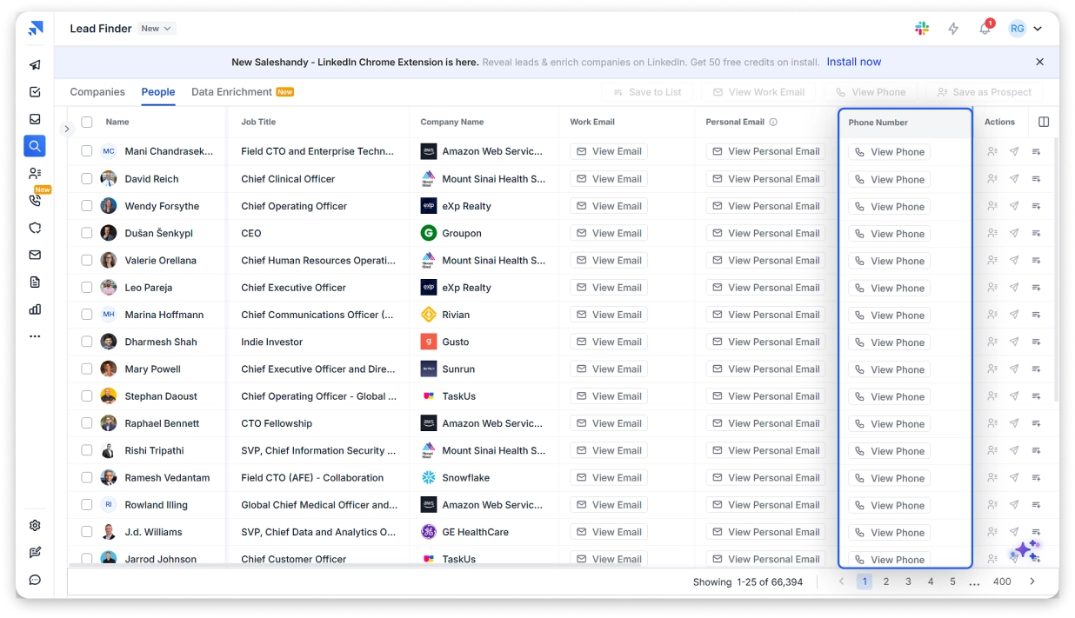The height and width of the screenshot is (618, 1075).
Task: Open the Inbox tray sidebar icon
Action: [35, 119]
